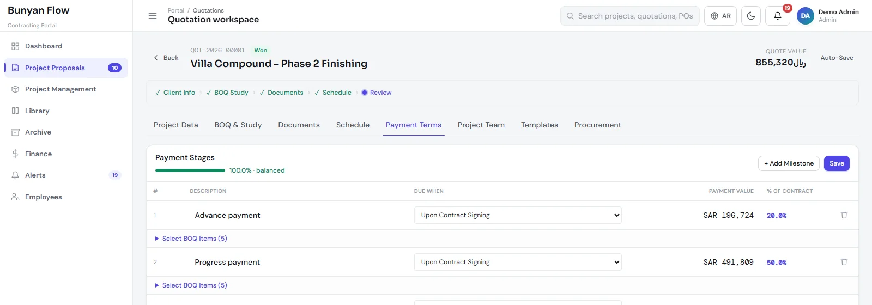This screenshot has width=872, height=305.
Task: Open Project Proposals in the sidebar
Action: coord(66,68)
